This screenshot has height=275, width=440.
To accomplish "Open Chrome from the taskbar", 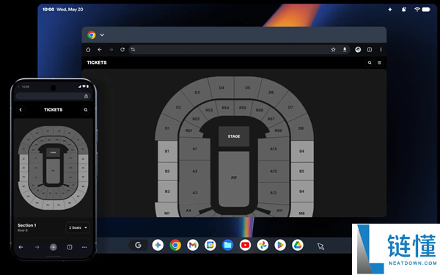I will (175, 245).
